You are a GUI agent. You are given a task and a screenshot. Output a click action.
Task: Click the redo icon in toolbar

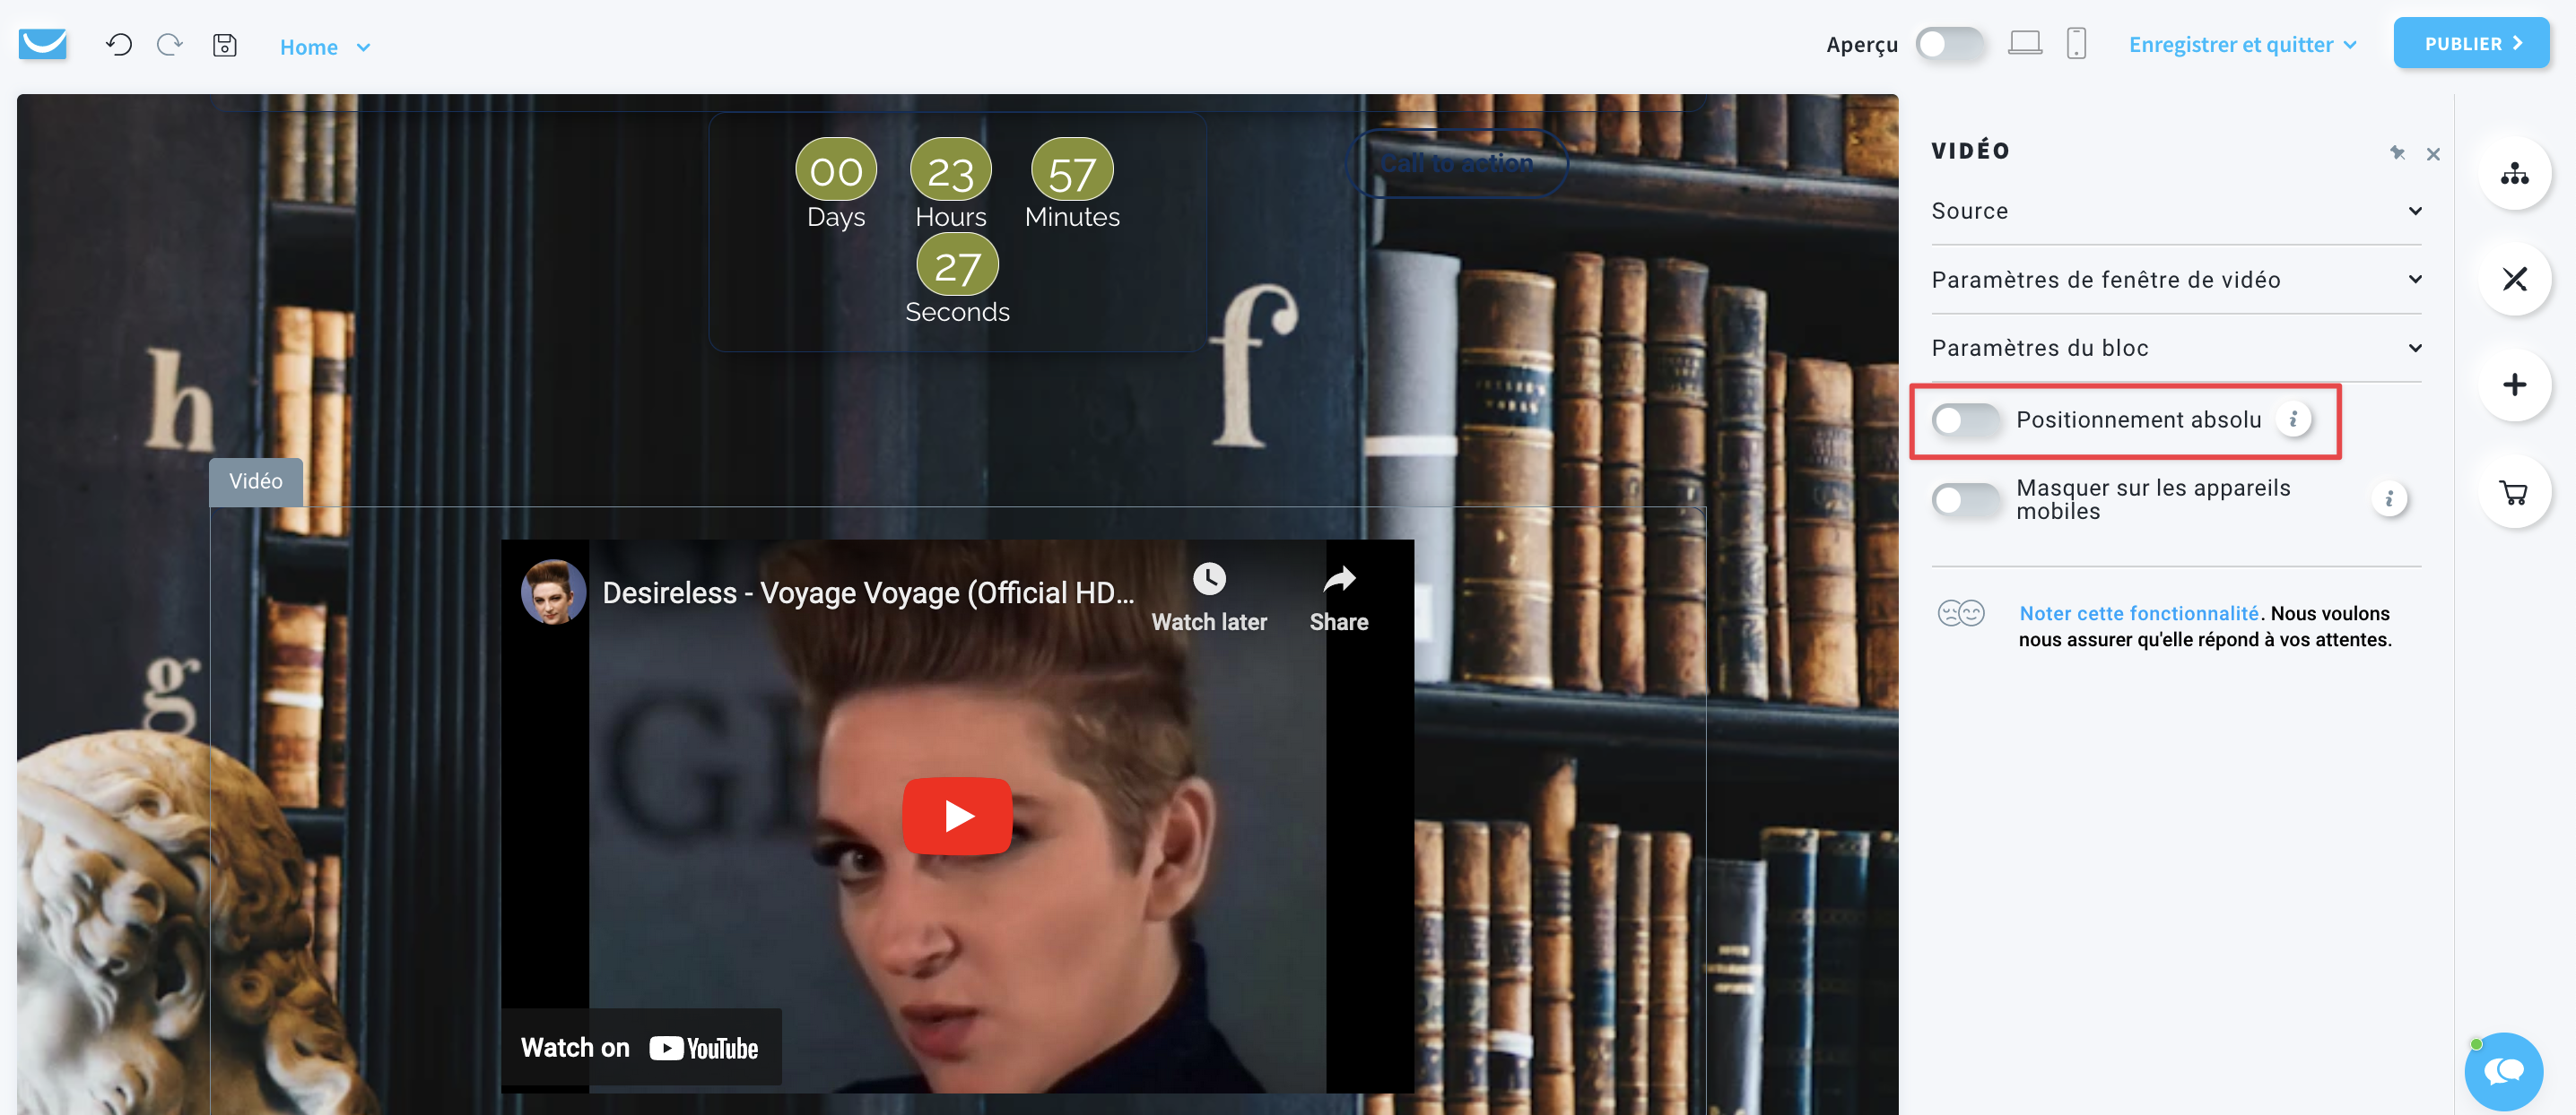(x=170, y=44)
